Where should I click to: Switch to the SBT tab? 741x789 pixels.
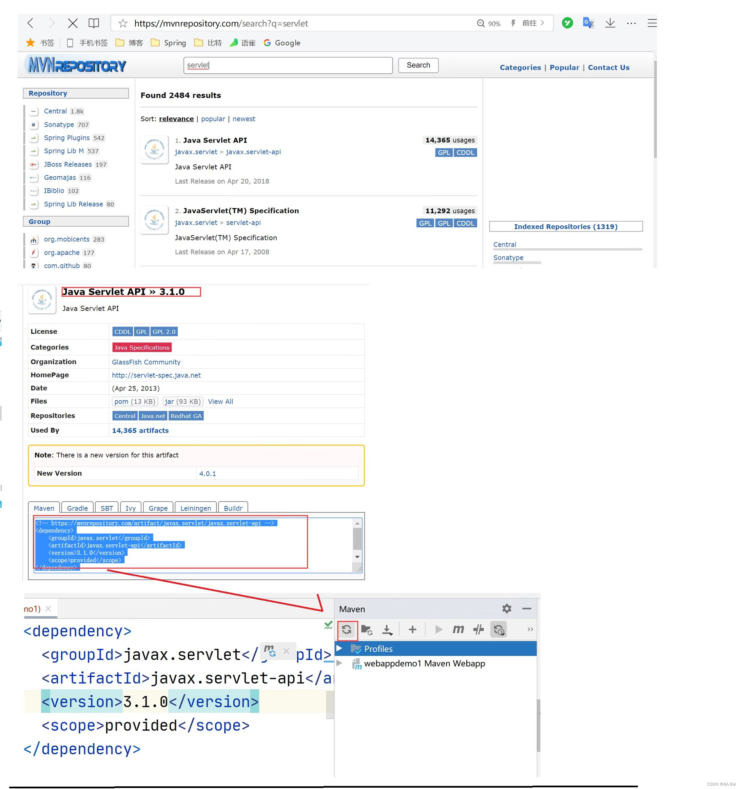click(107, 508)
